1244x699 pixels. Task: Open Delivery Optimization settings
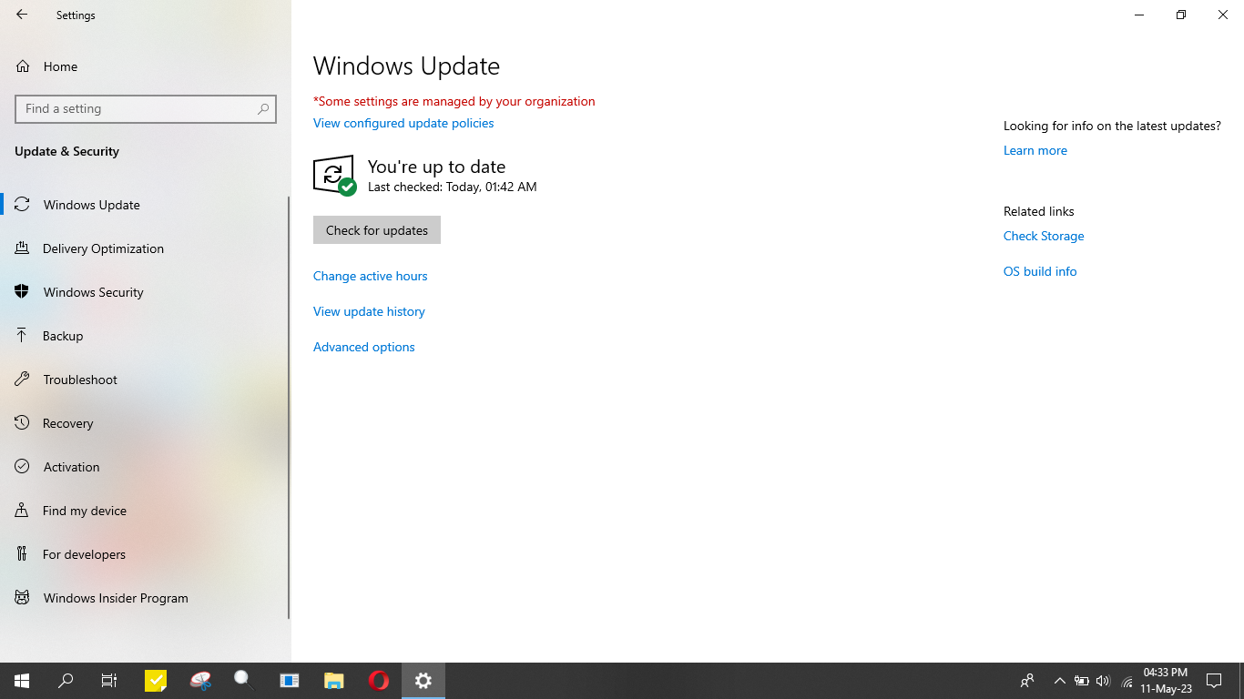click(146, 248)
